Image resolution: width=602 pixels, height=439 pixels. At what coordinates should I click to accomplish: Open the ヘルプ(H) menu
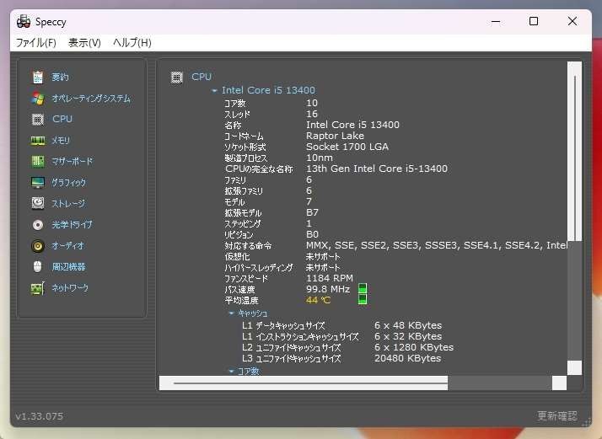132,43
